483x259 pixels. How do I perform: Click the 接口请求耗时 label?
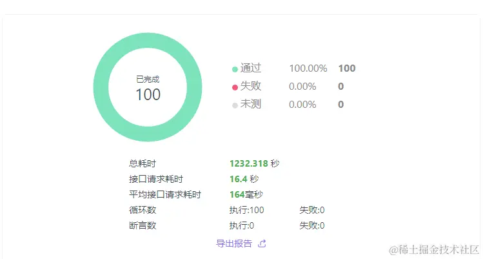pyautogui.click(x=156, y=179)
